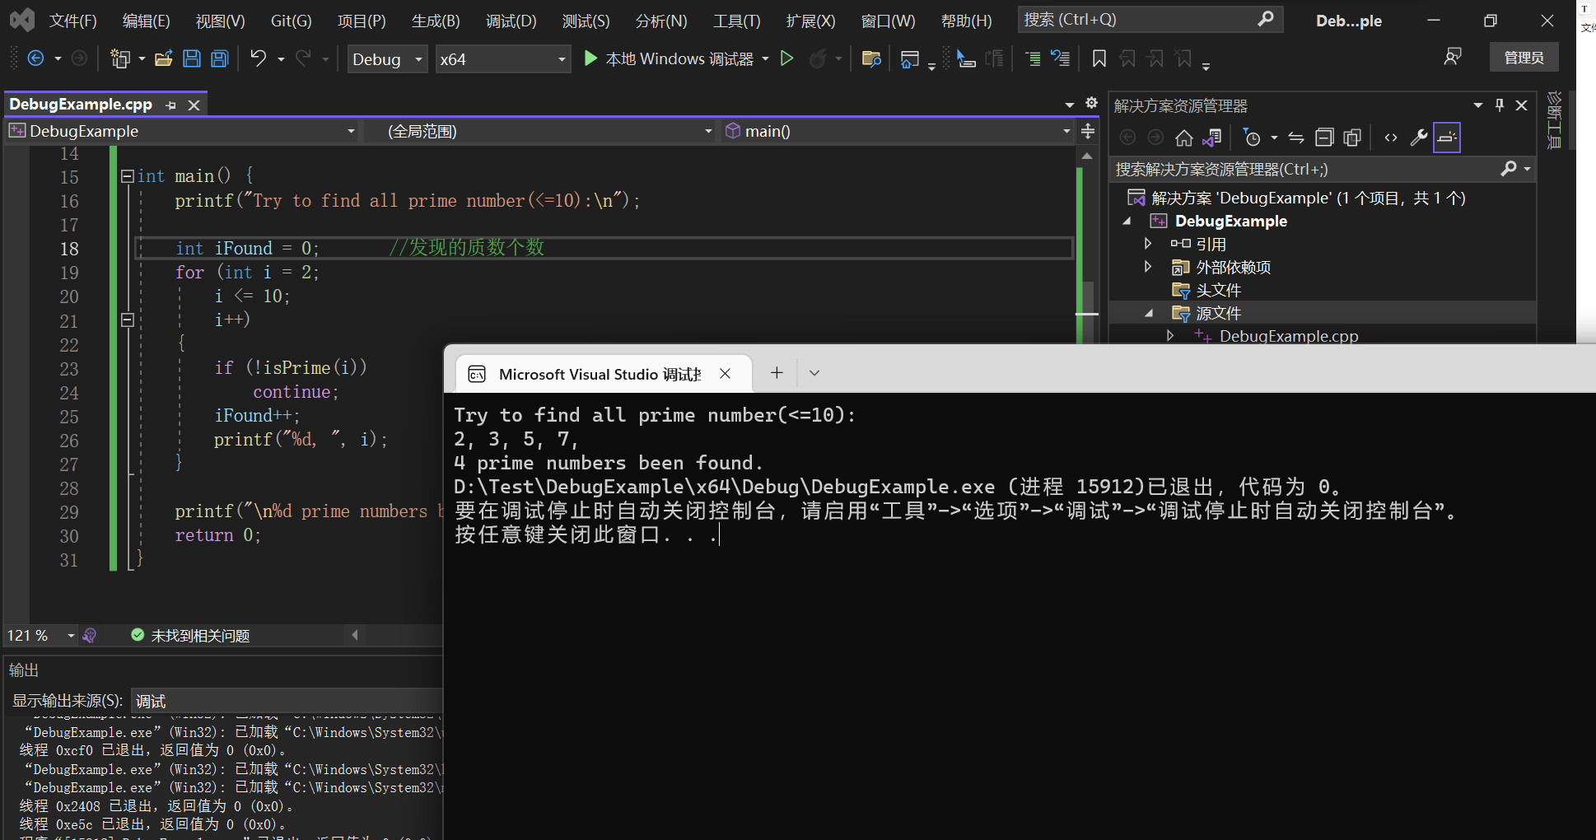Click the increase line indent icon
Screen dimensions: 1596x840
(1032, 58)
